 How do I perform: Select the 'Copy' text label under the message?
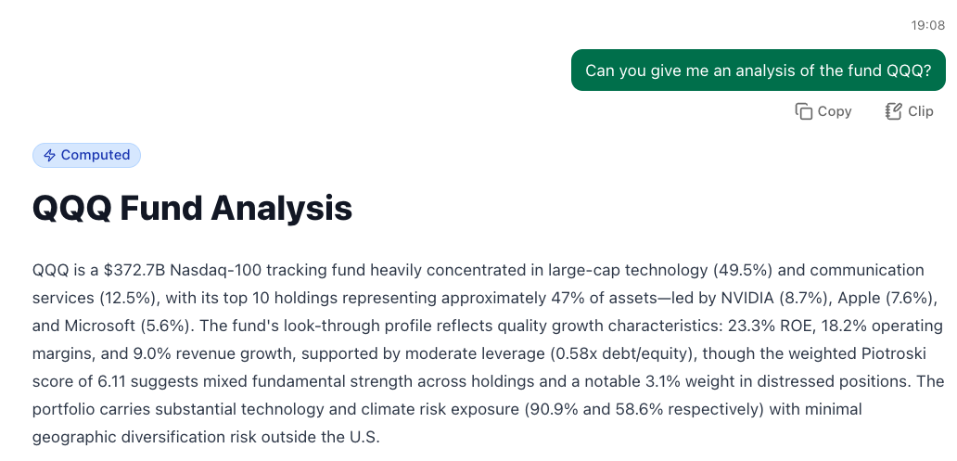point(835,111)
